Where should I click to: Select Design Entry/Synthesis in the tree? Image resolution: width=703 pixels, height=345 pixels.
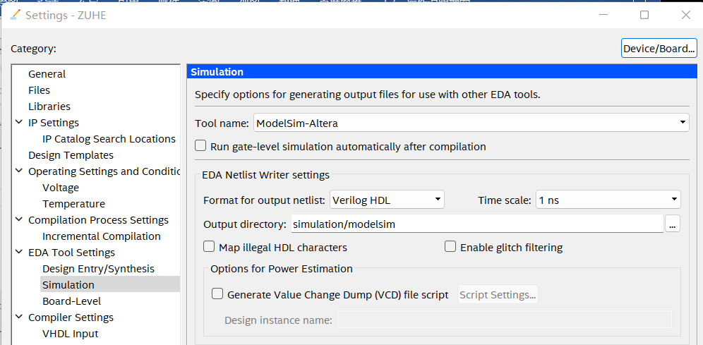[x=98, y=269]
